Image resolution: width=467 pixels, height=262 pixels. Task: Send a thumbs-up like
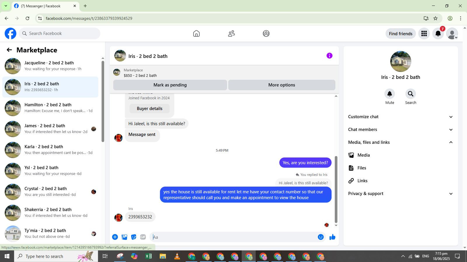[332, 237]
